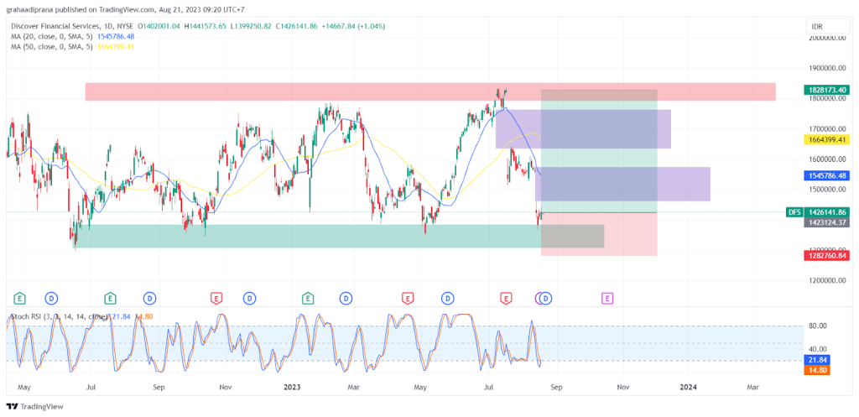Screen dimensions: 859x417
Task: Open dividend D marker between May and Jul 2022
Action: pos(51,298)
